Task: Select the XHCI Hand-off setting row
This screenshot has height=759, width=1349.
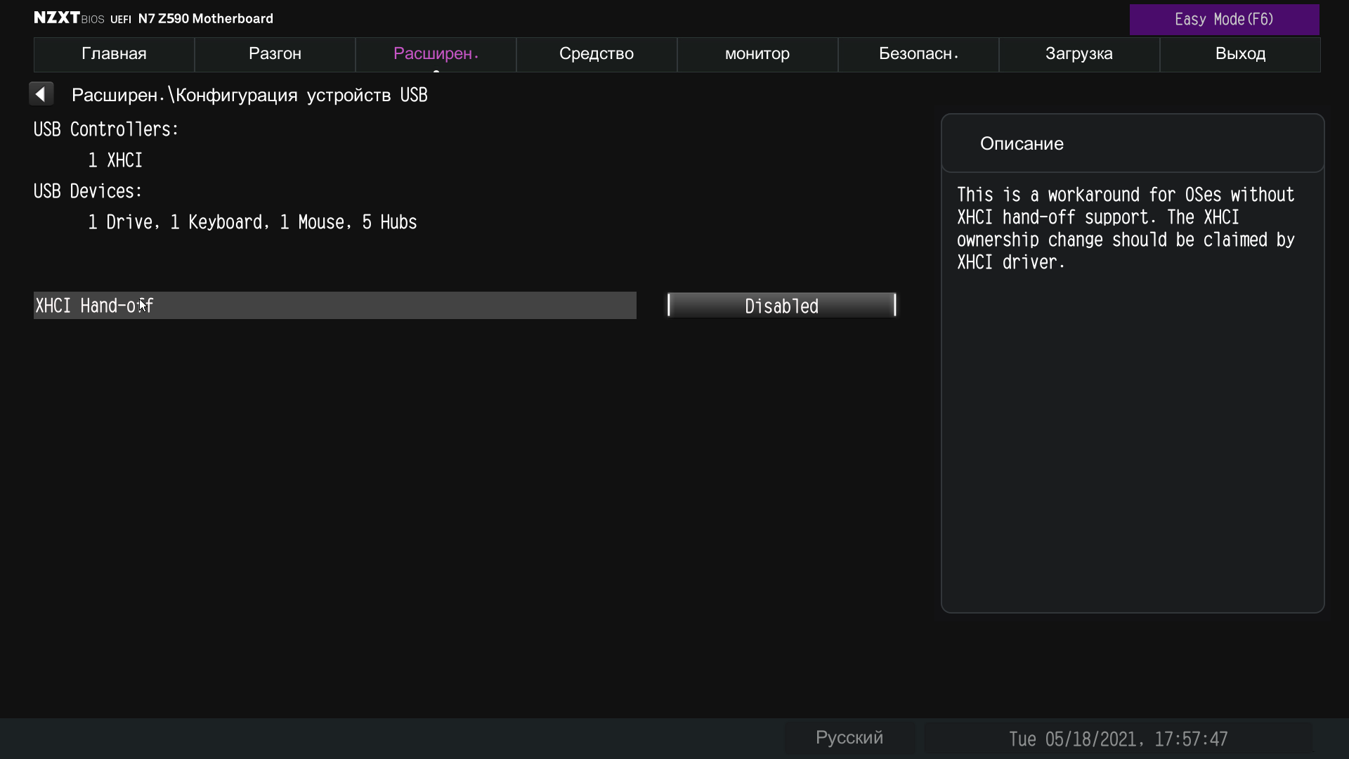Action: pos(334,306)
